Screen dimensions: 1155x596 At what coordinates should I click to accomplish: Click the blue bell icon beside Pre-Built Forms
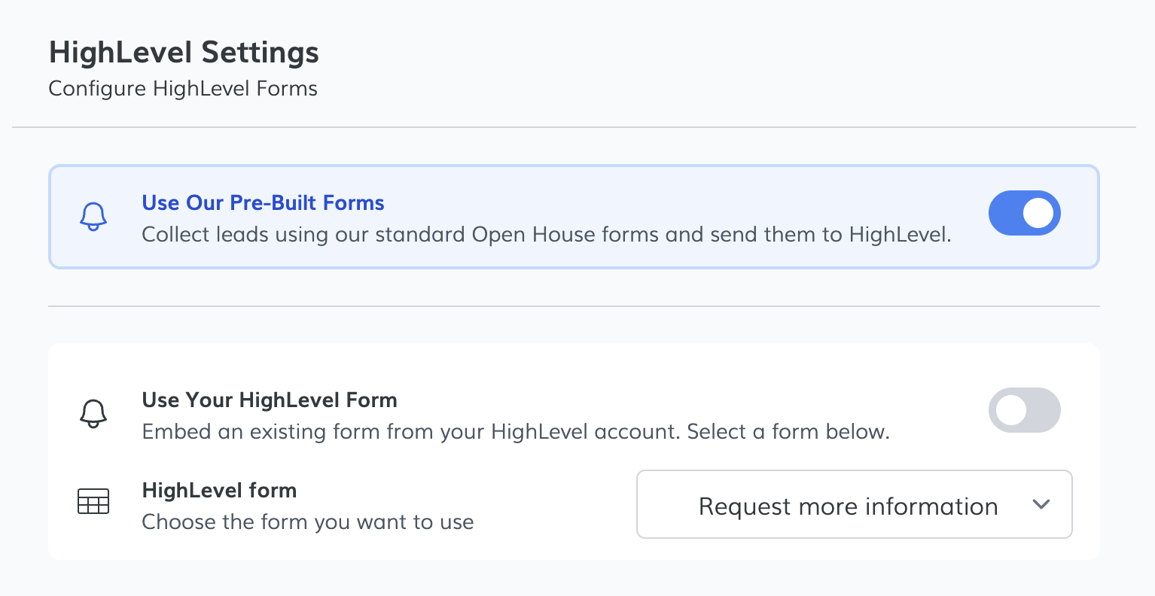pyautogui.click(x=93, y=217)
